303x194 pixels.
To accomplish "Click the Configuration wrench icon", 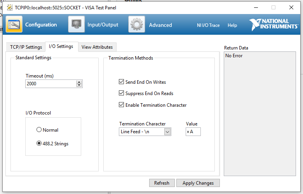I will point(14,25).
